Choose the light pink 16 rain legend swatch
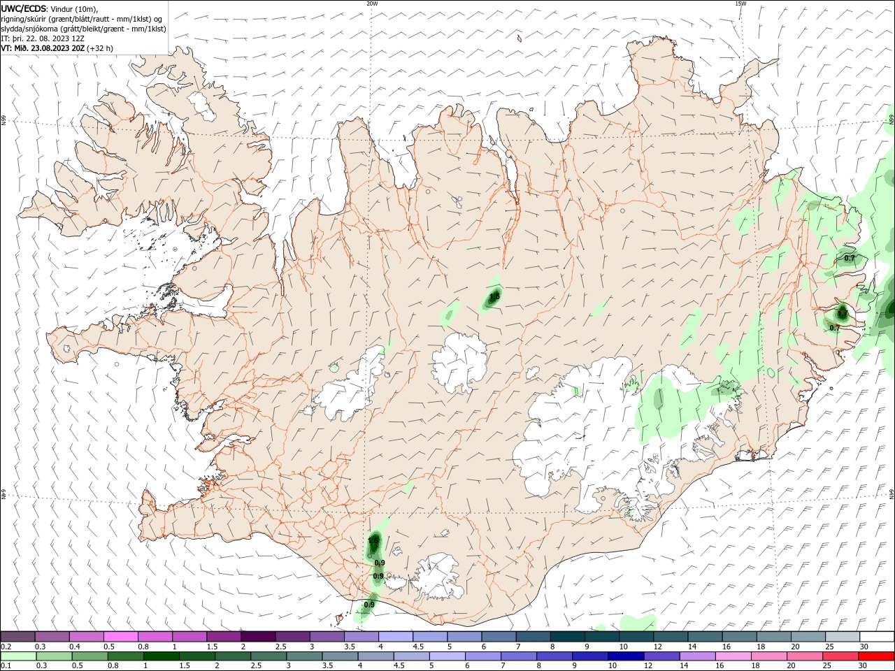 click(733, 656)
